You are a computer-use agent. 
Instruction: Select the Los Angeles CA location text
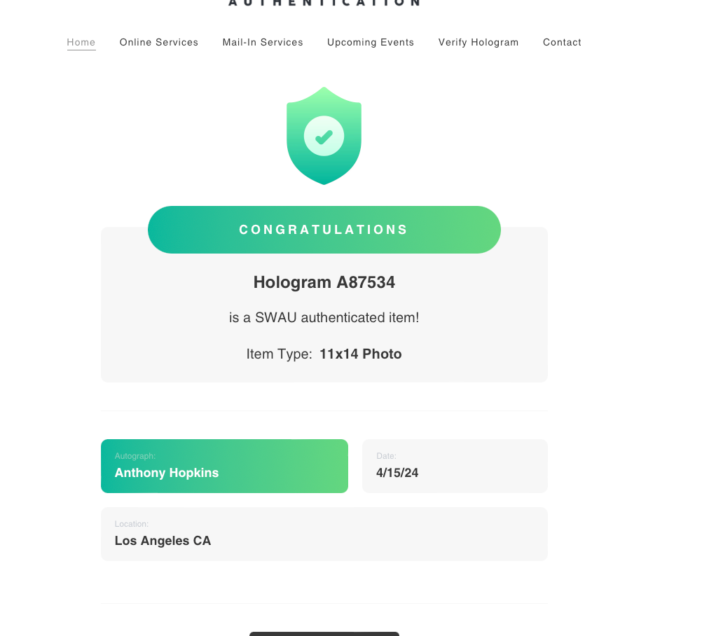point(163,541)
